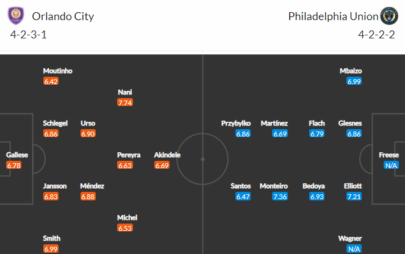Open Nani's 7.74 rating badge
The width and height of the screenshot is (405, 254).
[125, 102]
